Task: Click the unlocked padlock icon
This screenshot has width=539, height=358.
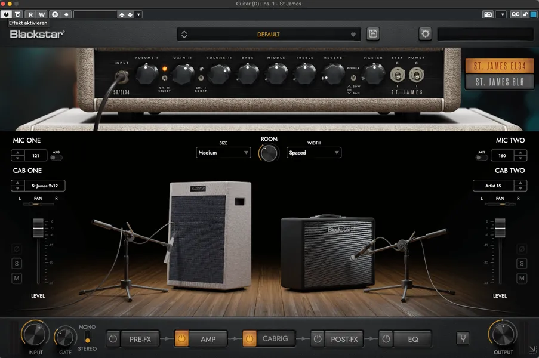Action: tap(525, 14)
